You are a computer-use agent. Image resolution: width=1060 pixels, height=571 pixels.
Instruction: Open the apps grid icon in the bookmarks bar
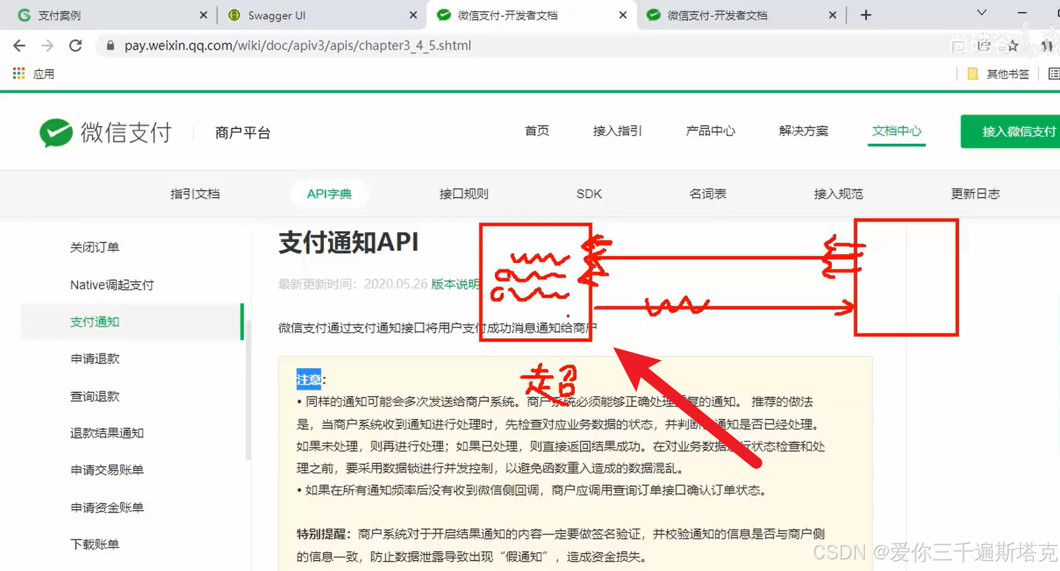(x=19, y=74)
